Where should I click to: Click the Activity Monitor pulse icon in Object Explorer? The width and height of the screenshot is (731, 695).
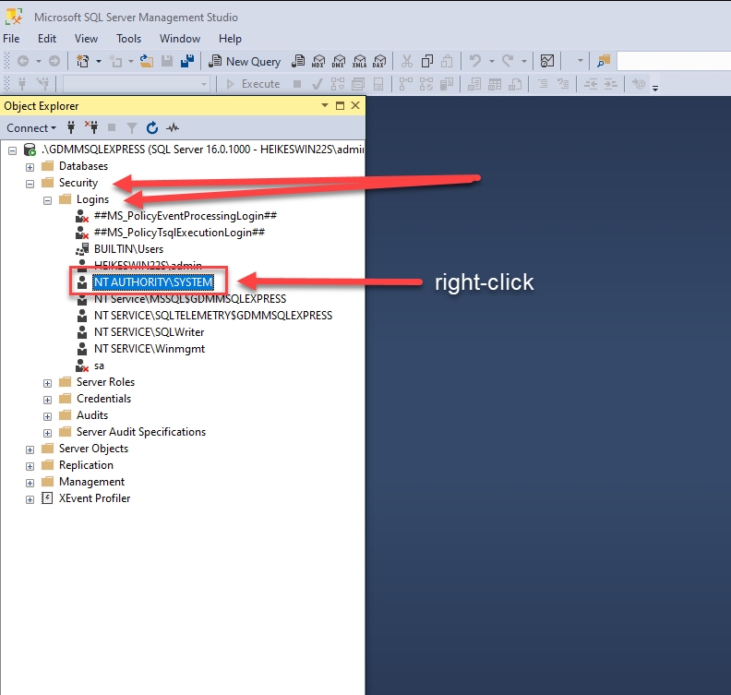tap(173, 127)
